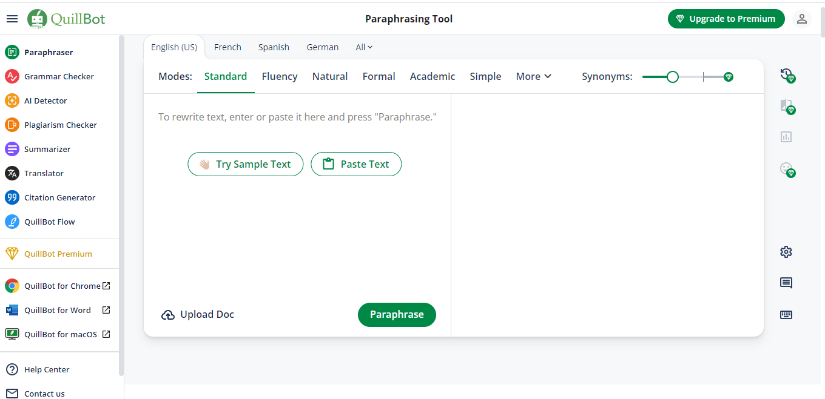The height and width of the screenshot is (399, 825).
Task: Click the green Paraphrase button
Action: pyautogui.click(x=397, y=315)
